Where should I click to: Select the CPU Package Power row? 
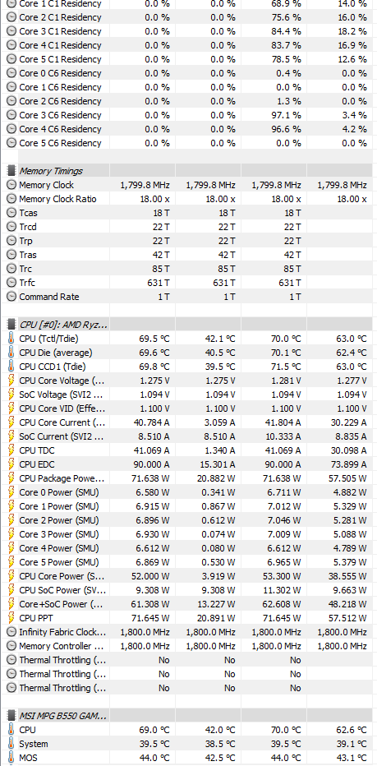[189, 478]
